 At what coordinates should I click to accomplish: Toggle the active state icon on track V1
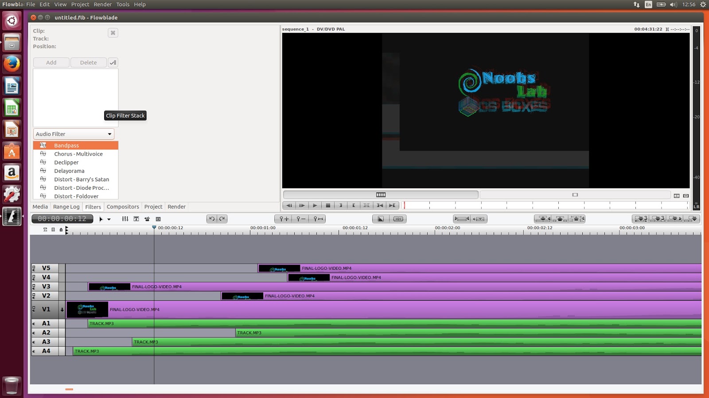pos(34,310)
